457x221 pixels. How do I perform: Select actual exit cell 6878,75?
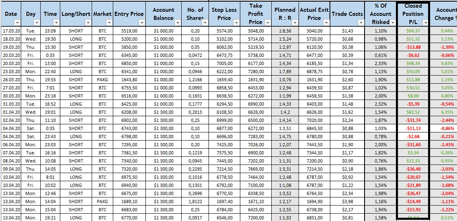[x=314, y=71]
